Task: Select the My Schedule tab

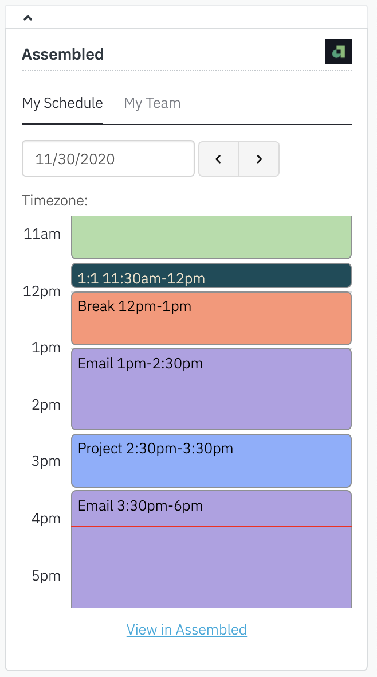Action: tap(62, 103)
